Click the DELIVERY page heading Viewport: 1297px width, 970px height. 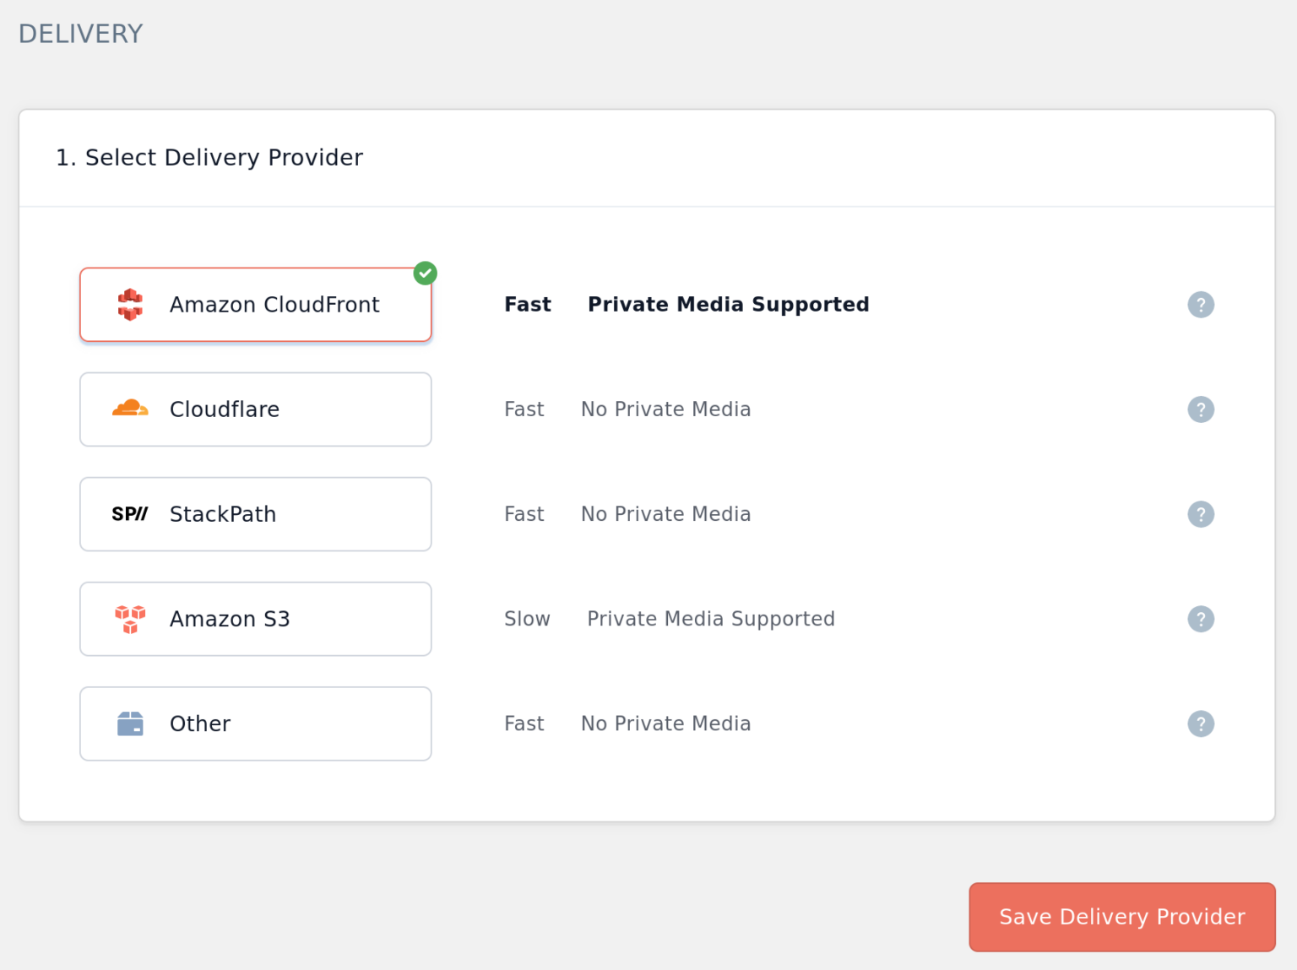80,33
